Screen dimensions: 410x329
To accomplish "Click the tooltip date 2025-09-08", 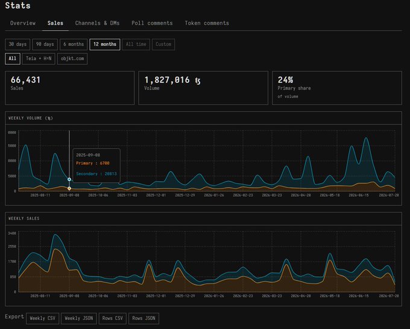I will tap(88, 155).
